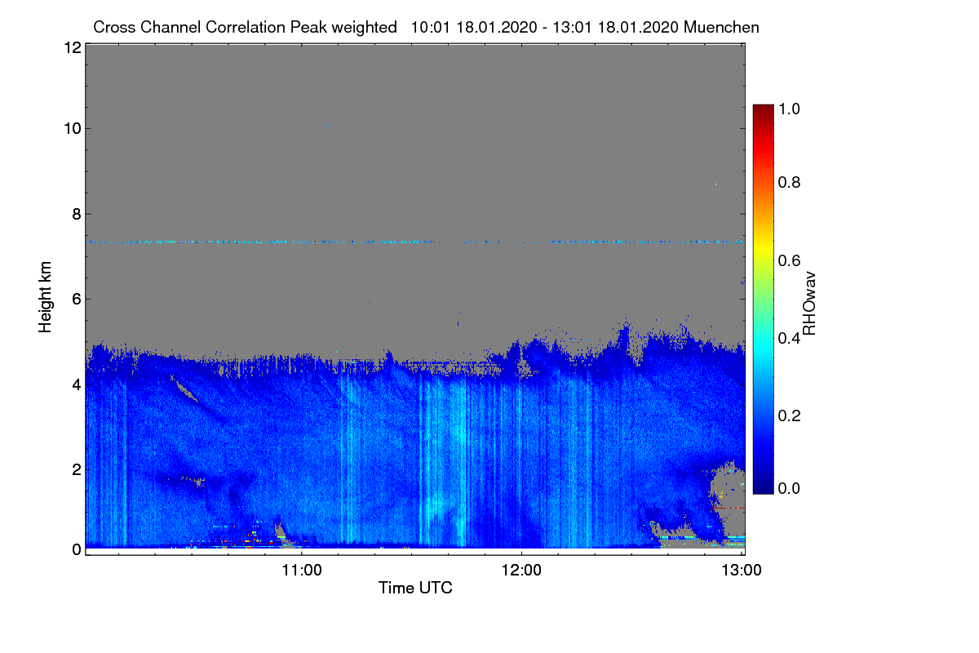Click the plot title 'Cross Channel Correlation Peak weighted'
The height and width of the screenshot is (653, 979).
click(245, 27)
